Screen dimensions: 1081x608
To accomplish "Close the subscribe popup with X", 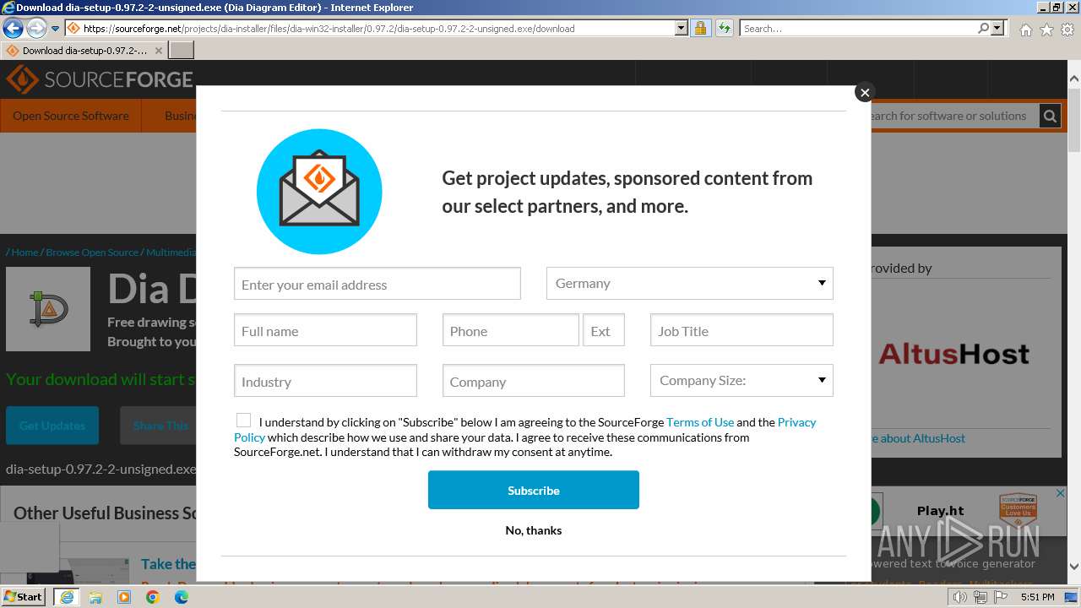I will [x=864, y=93].
